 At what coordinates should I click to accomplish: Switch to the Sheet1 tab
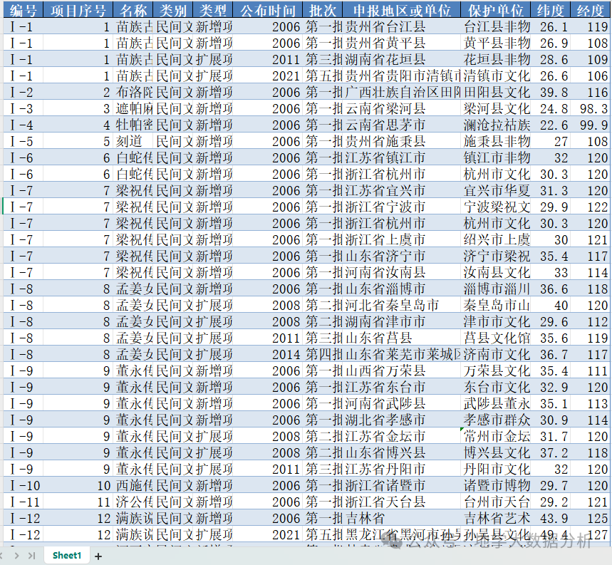pos(67,555)
